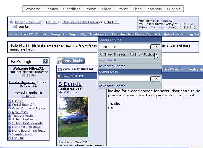
Task: Open Members List in the navbar
Action: (x=99, y=34)
